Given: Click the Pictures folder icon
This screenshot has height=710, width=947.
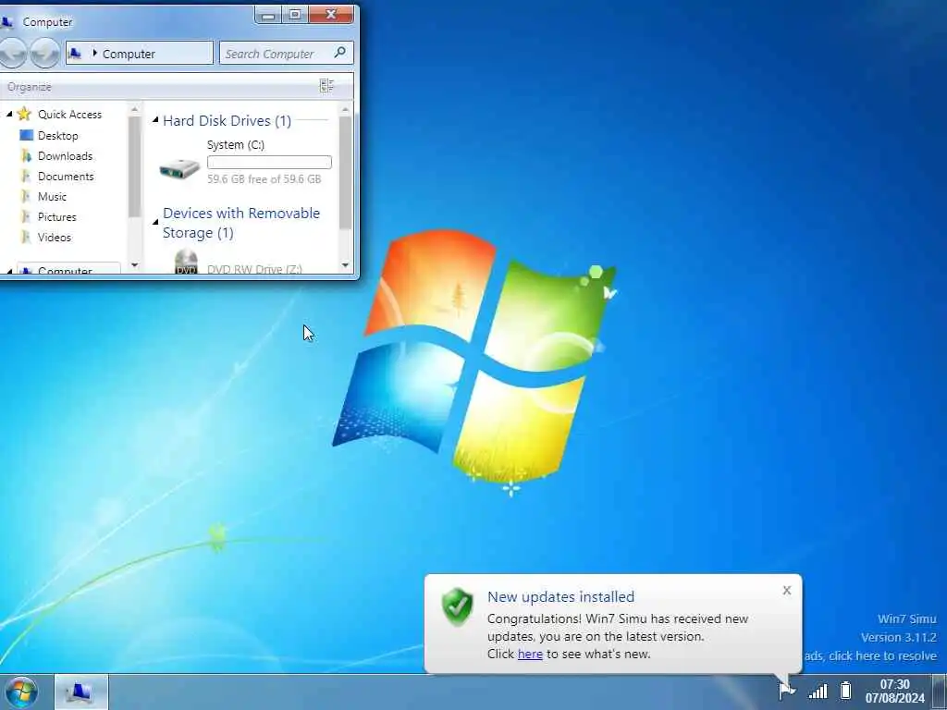Looking at the screenshot, I should click(26, 216).
